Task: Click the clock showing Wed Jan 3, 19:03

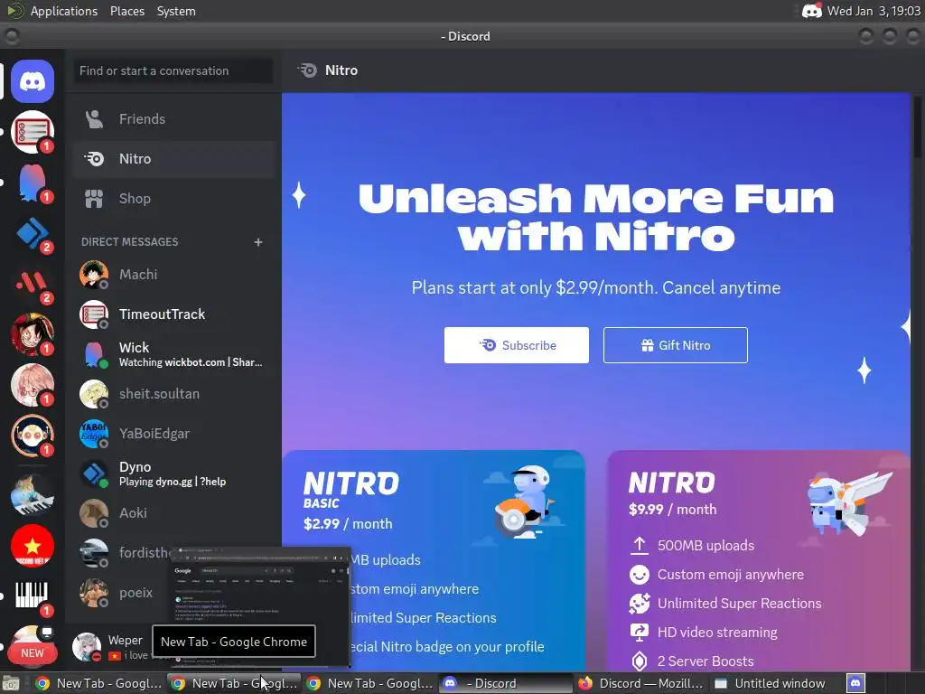Action: click(874, 11)
